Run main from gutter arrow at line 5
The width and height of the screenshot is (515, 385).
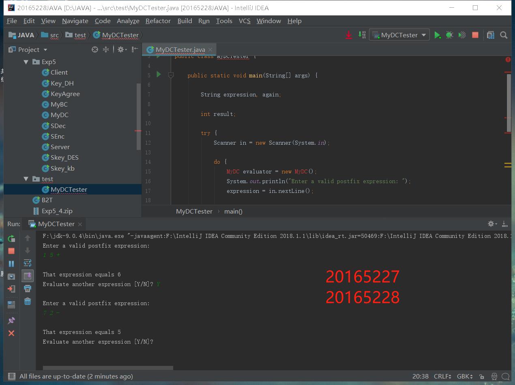(159, 75)
